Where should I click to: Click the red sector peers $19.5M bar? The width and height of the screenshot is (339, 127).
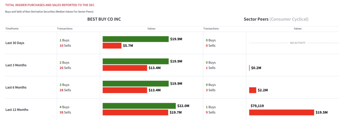tap(281, 112)
